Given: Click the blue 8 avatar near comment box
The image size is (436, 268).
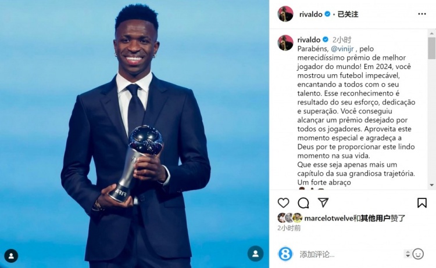Looking at the screenshot, I should point(285,254).
